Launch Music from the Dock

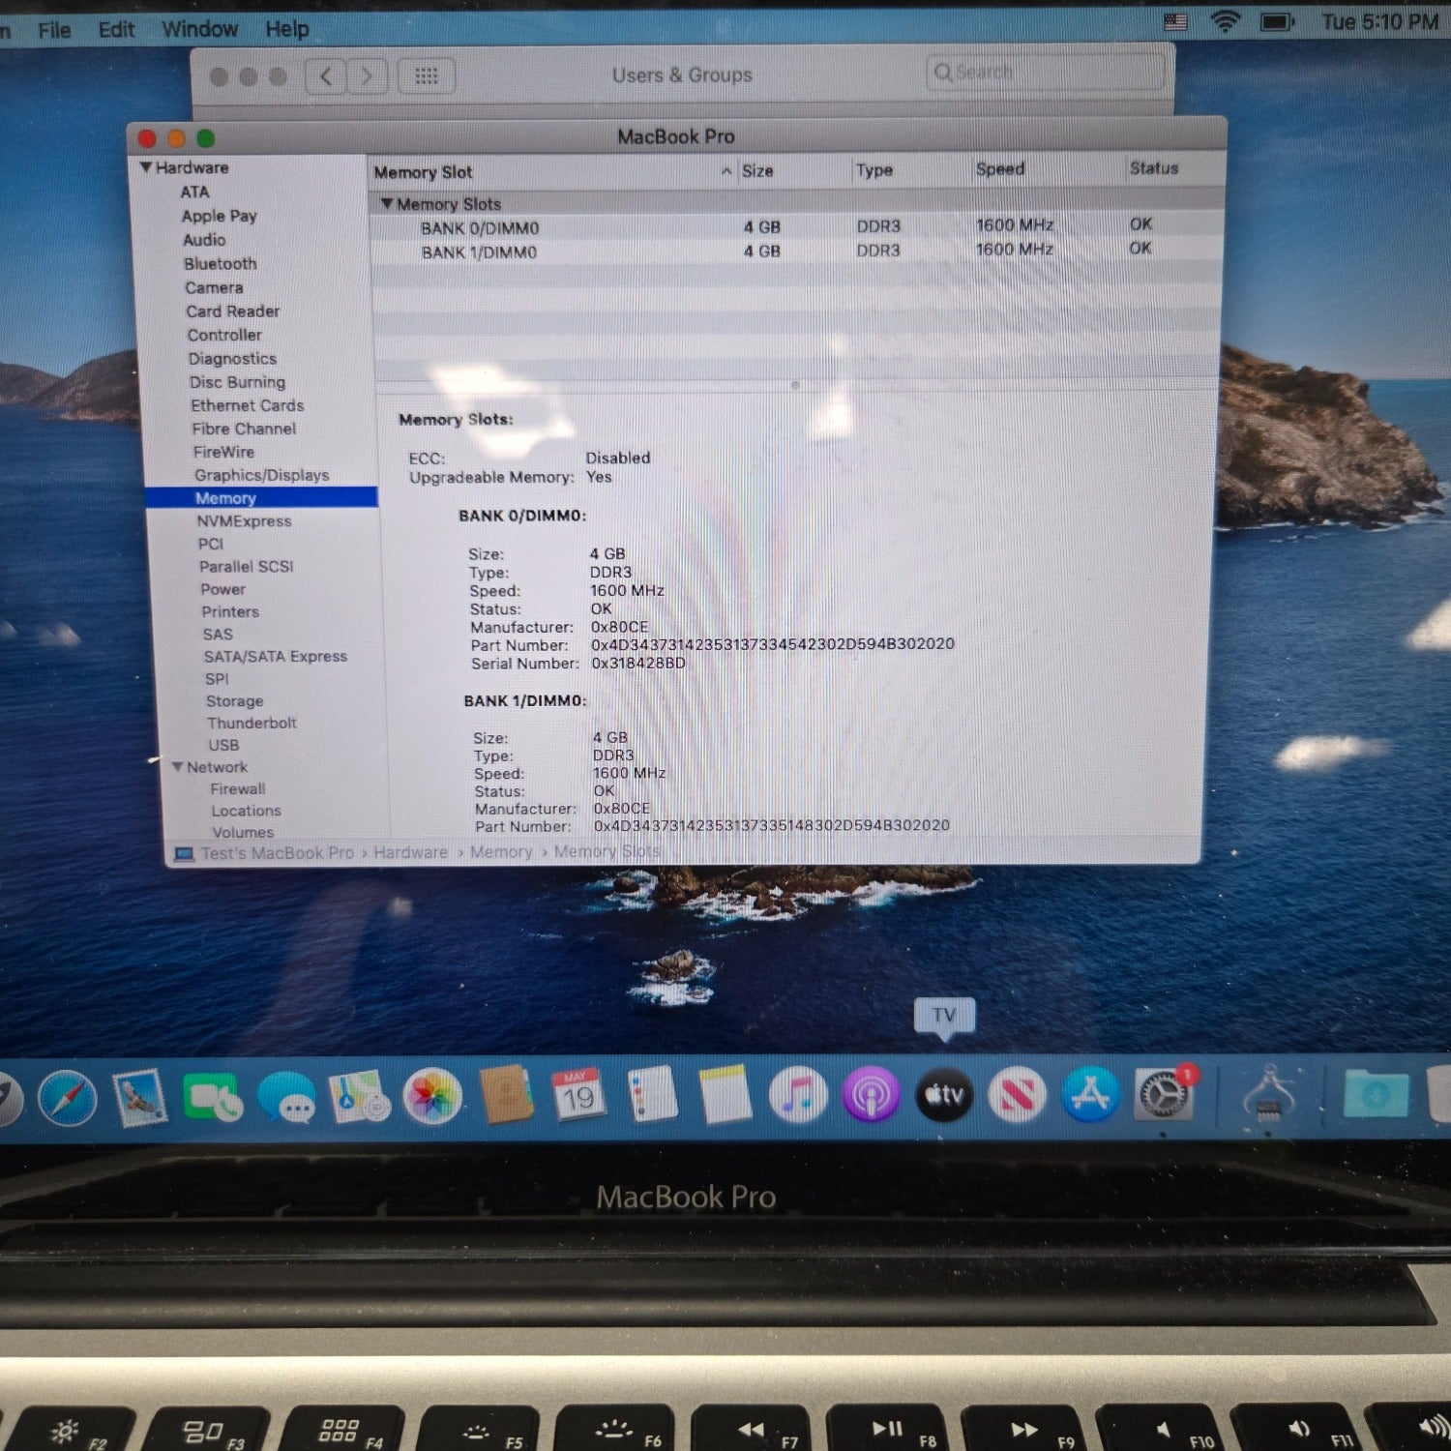(x=798, y=1094)
